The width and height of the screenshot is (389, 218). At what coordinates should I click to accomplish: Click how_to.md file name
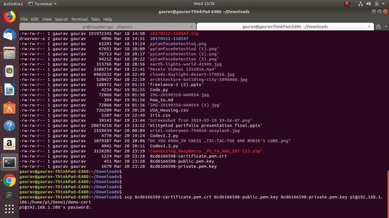(x=162, y=100)
